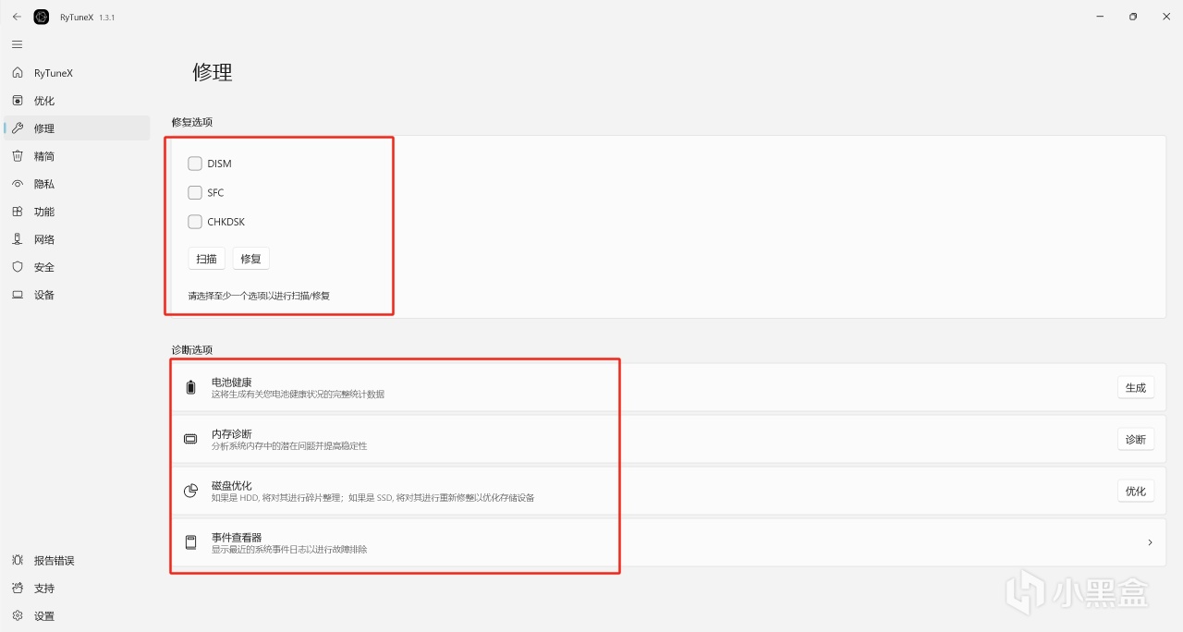Click the 修理 page heading

tap(213, 72)
